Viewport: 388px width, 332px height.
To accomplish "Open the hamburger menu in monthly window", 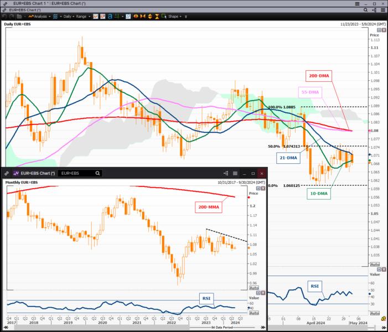I will [235, 173].
